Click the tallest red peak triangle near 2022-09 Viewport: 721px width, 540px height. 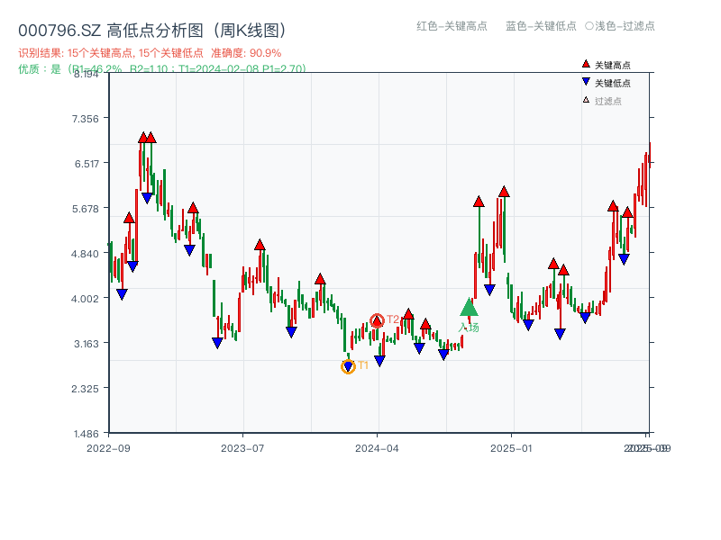pos(144,138)
